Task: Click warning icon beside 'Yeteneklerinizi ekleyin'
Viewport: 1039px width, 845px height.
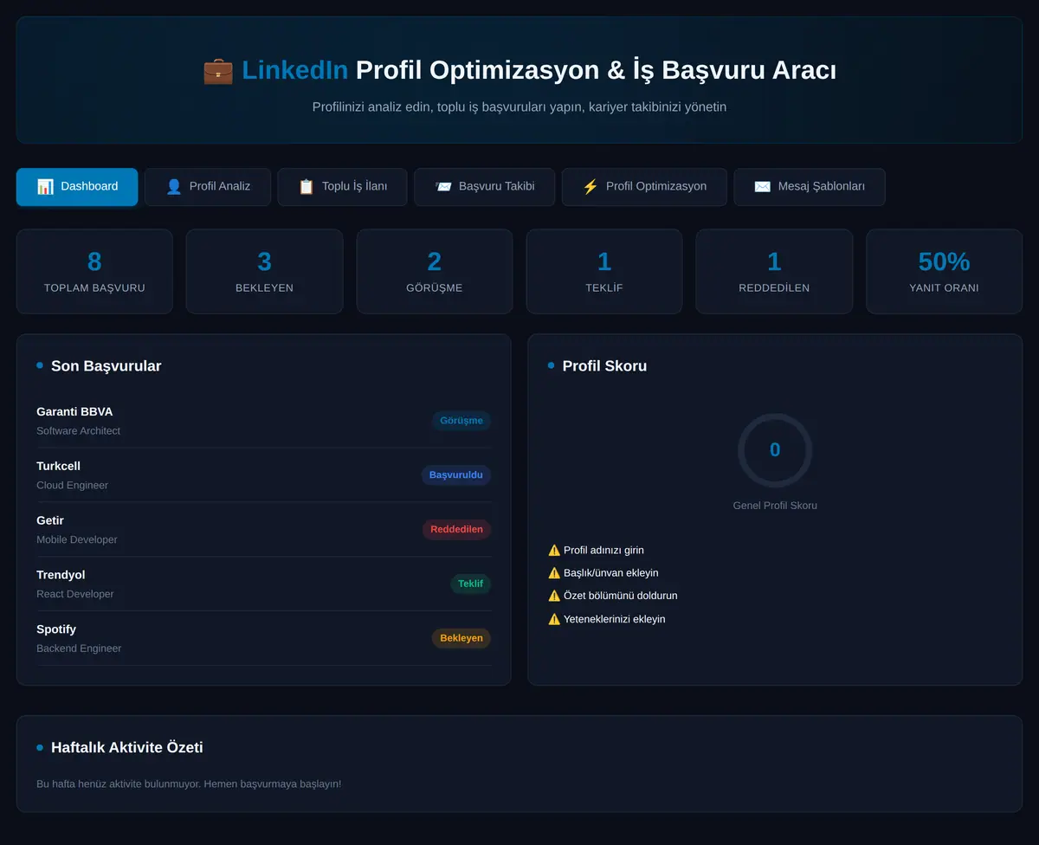Action: click(554, 619)
